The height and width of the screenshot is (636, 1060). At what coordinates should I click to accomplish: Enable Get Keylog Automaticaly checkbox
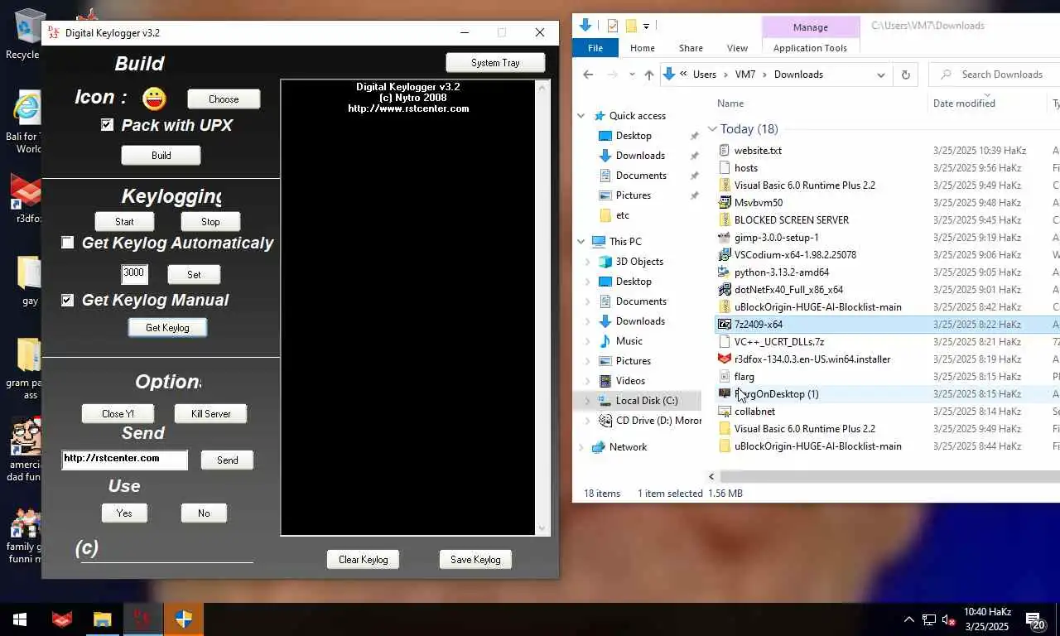tap(67, 243)
